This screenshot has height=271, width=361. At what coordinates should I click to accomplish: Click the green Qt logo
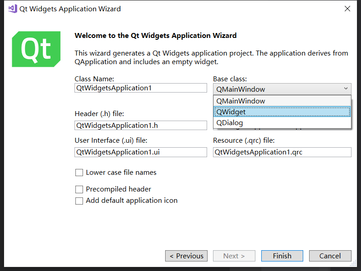click(x=36, y=49)
